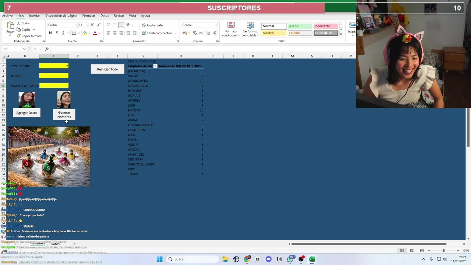Expand fill color options arrow
Image resolution: width=471 pixels, height=265 pixels.
pyautogui.click(x=89, y=33)
